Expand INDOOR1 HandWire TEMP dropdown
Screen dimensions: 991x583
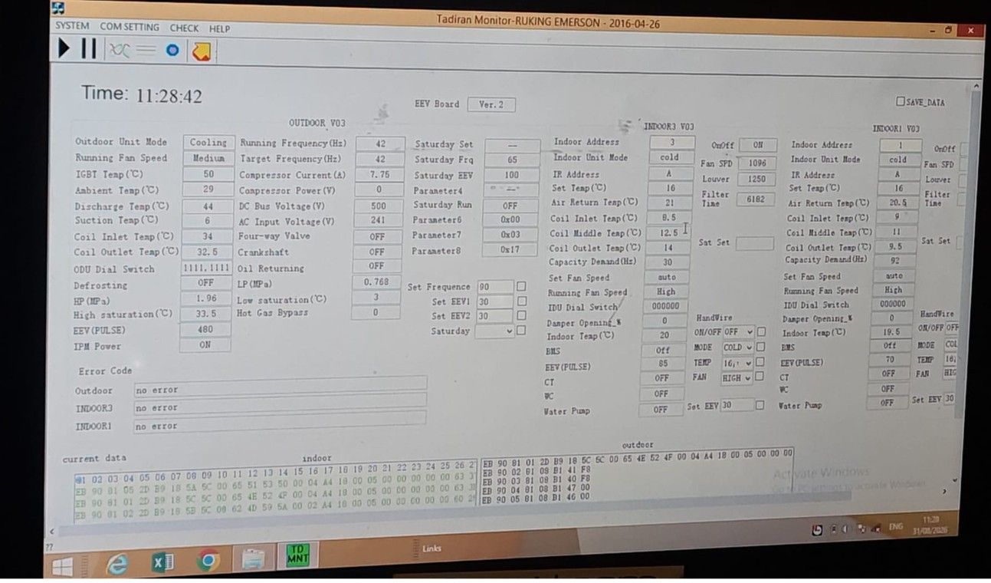pyautogui.click(x=952, y=358)
